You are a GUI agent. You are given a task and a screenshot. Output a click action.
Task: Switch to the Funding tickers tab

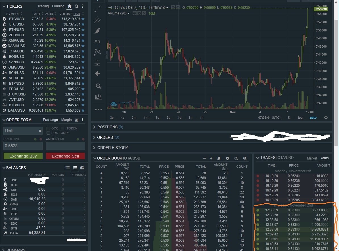tap(58, 6)
